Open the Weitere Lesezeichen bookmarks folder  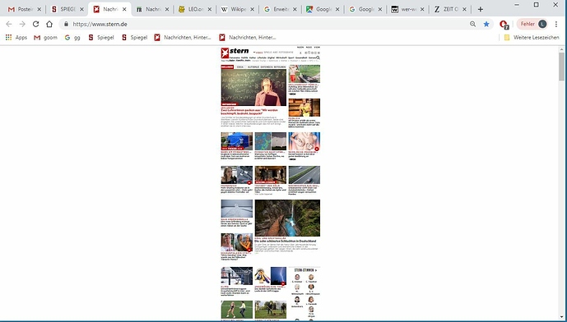point(532,37)
